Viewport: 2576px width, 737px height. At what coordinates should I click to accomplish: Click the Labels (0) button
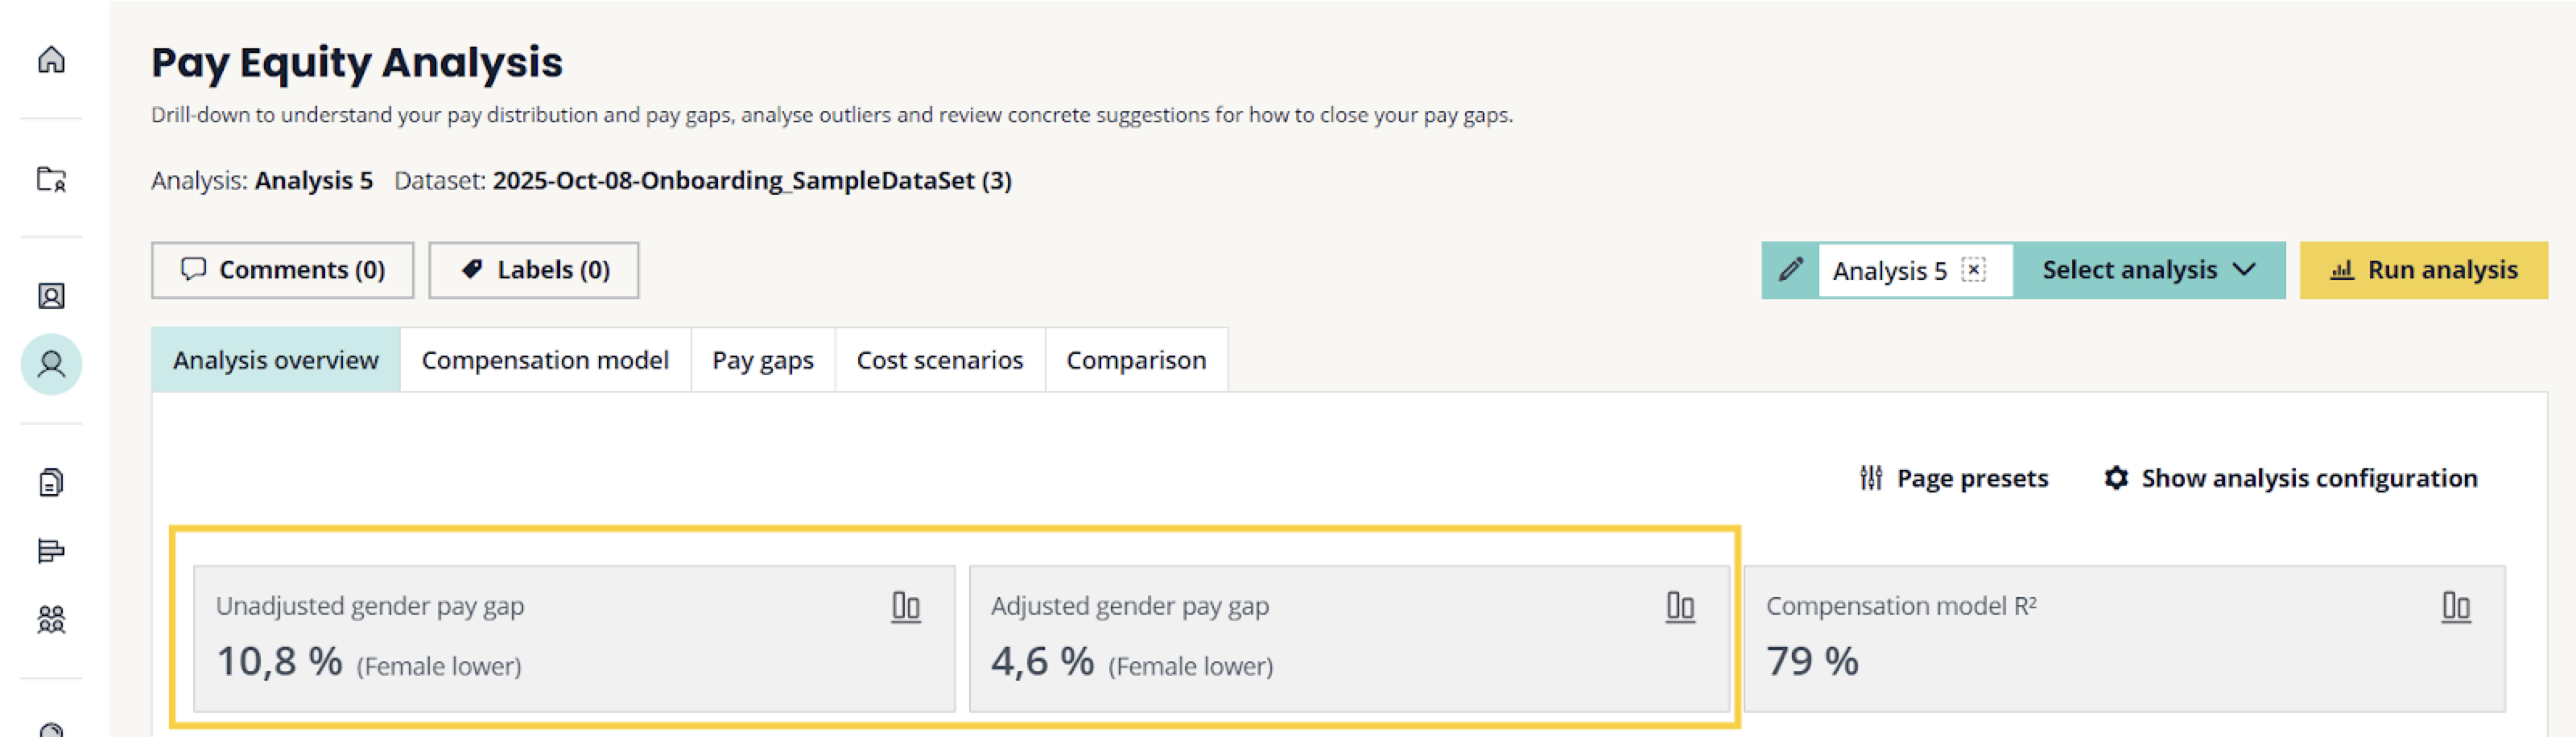[x=534, y=270]
